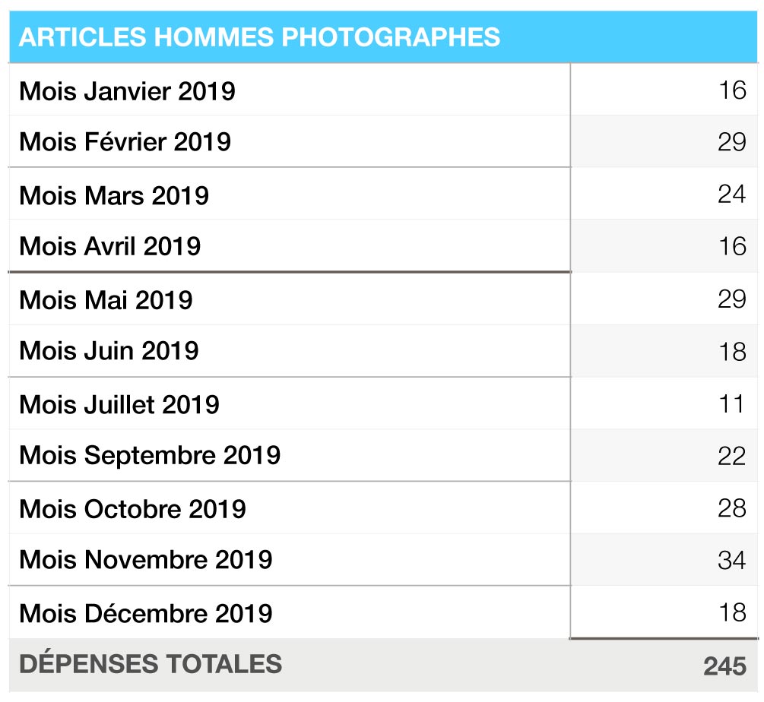Click the Mois Juillet 2019 label cell
Image resolution: width=764 pixels, height=702 pixels.
[119, 404]
